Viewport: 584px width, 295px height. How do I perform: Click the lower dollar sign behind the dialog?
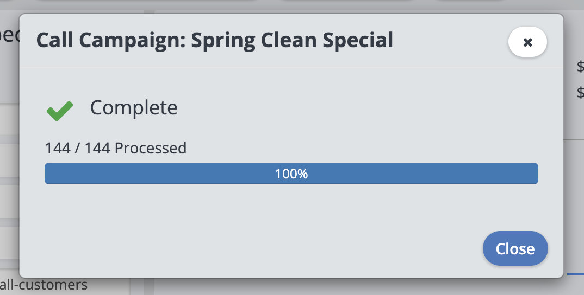580,93
